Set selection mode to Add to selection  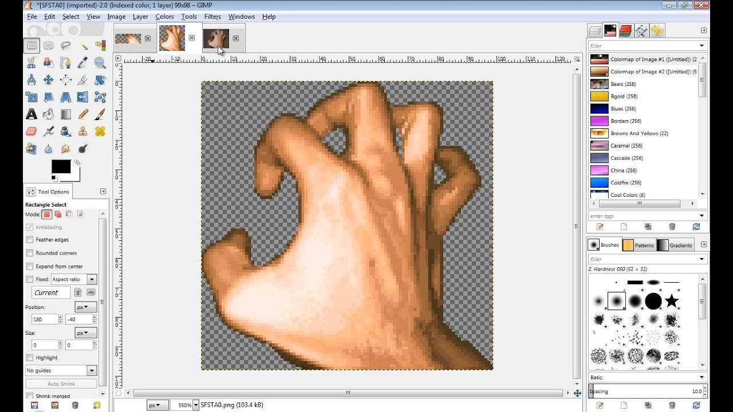[x=58, y=214]
